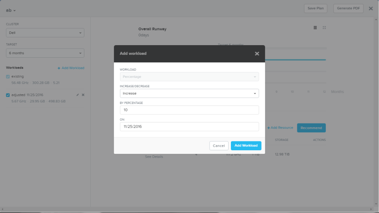Open the See Details link
This screenshot has width=379, height=213.
click(x=154, y=157)
